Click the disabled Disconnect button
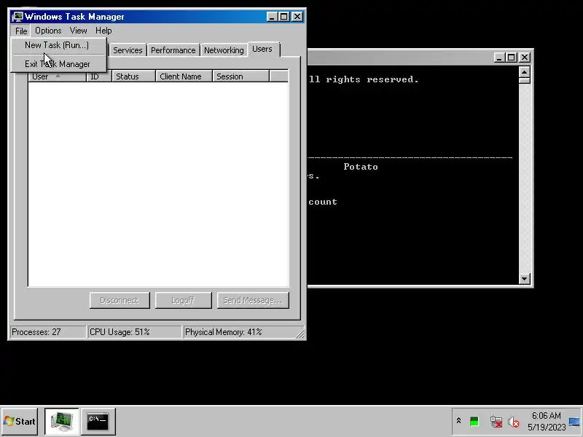 pyautogui.click(x=120, y=300)
